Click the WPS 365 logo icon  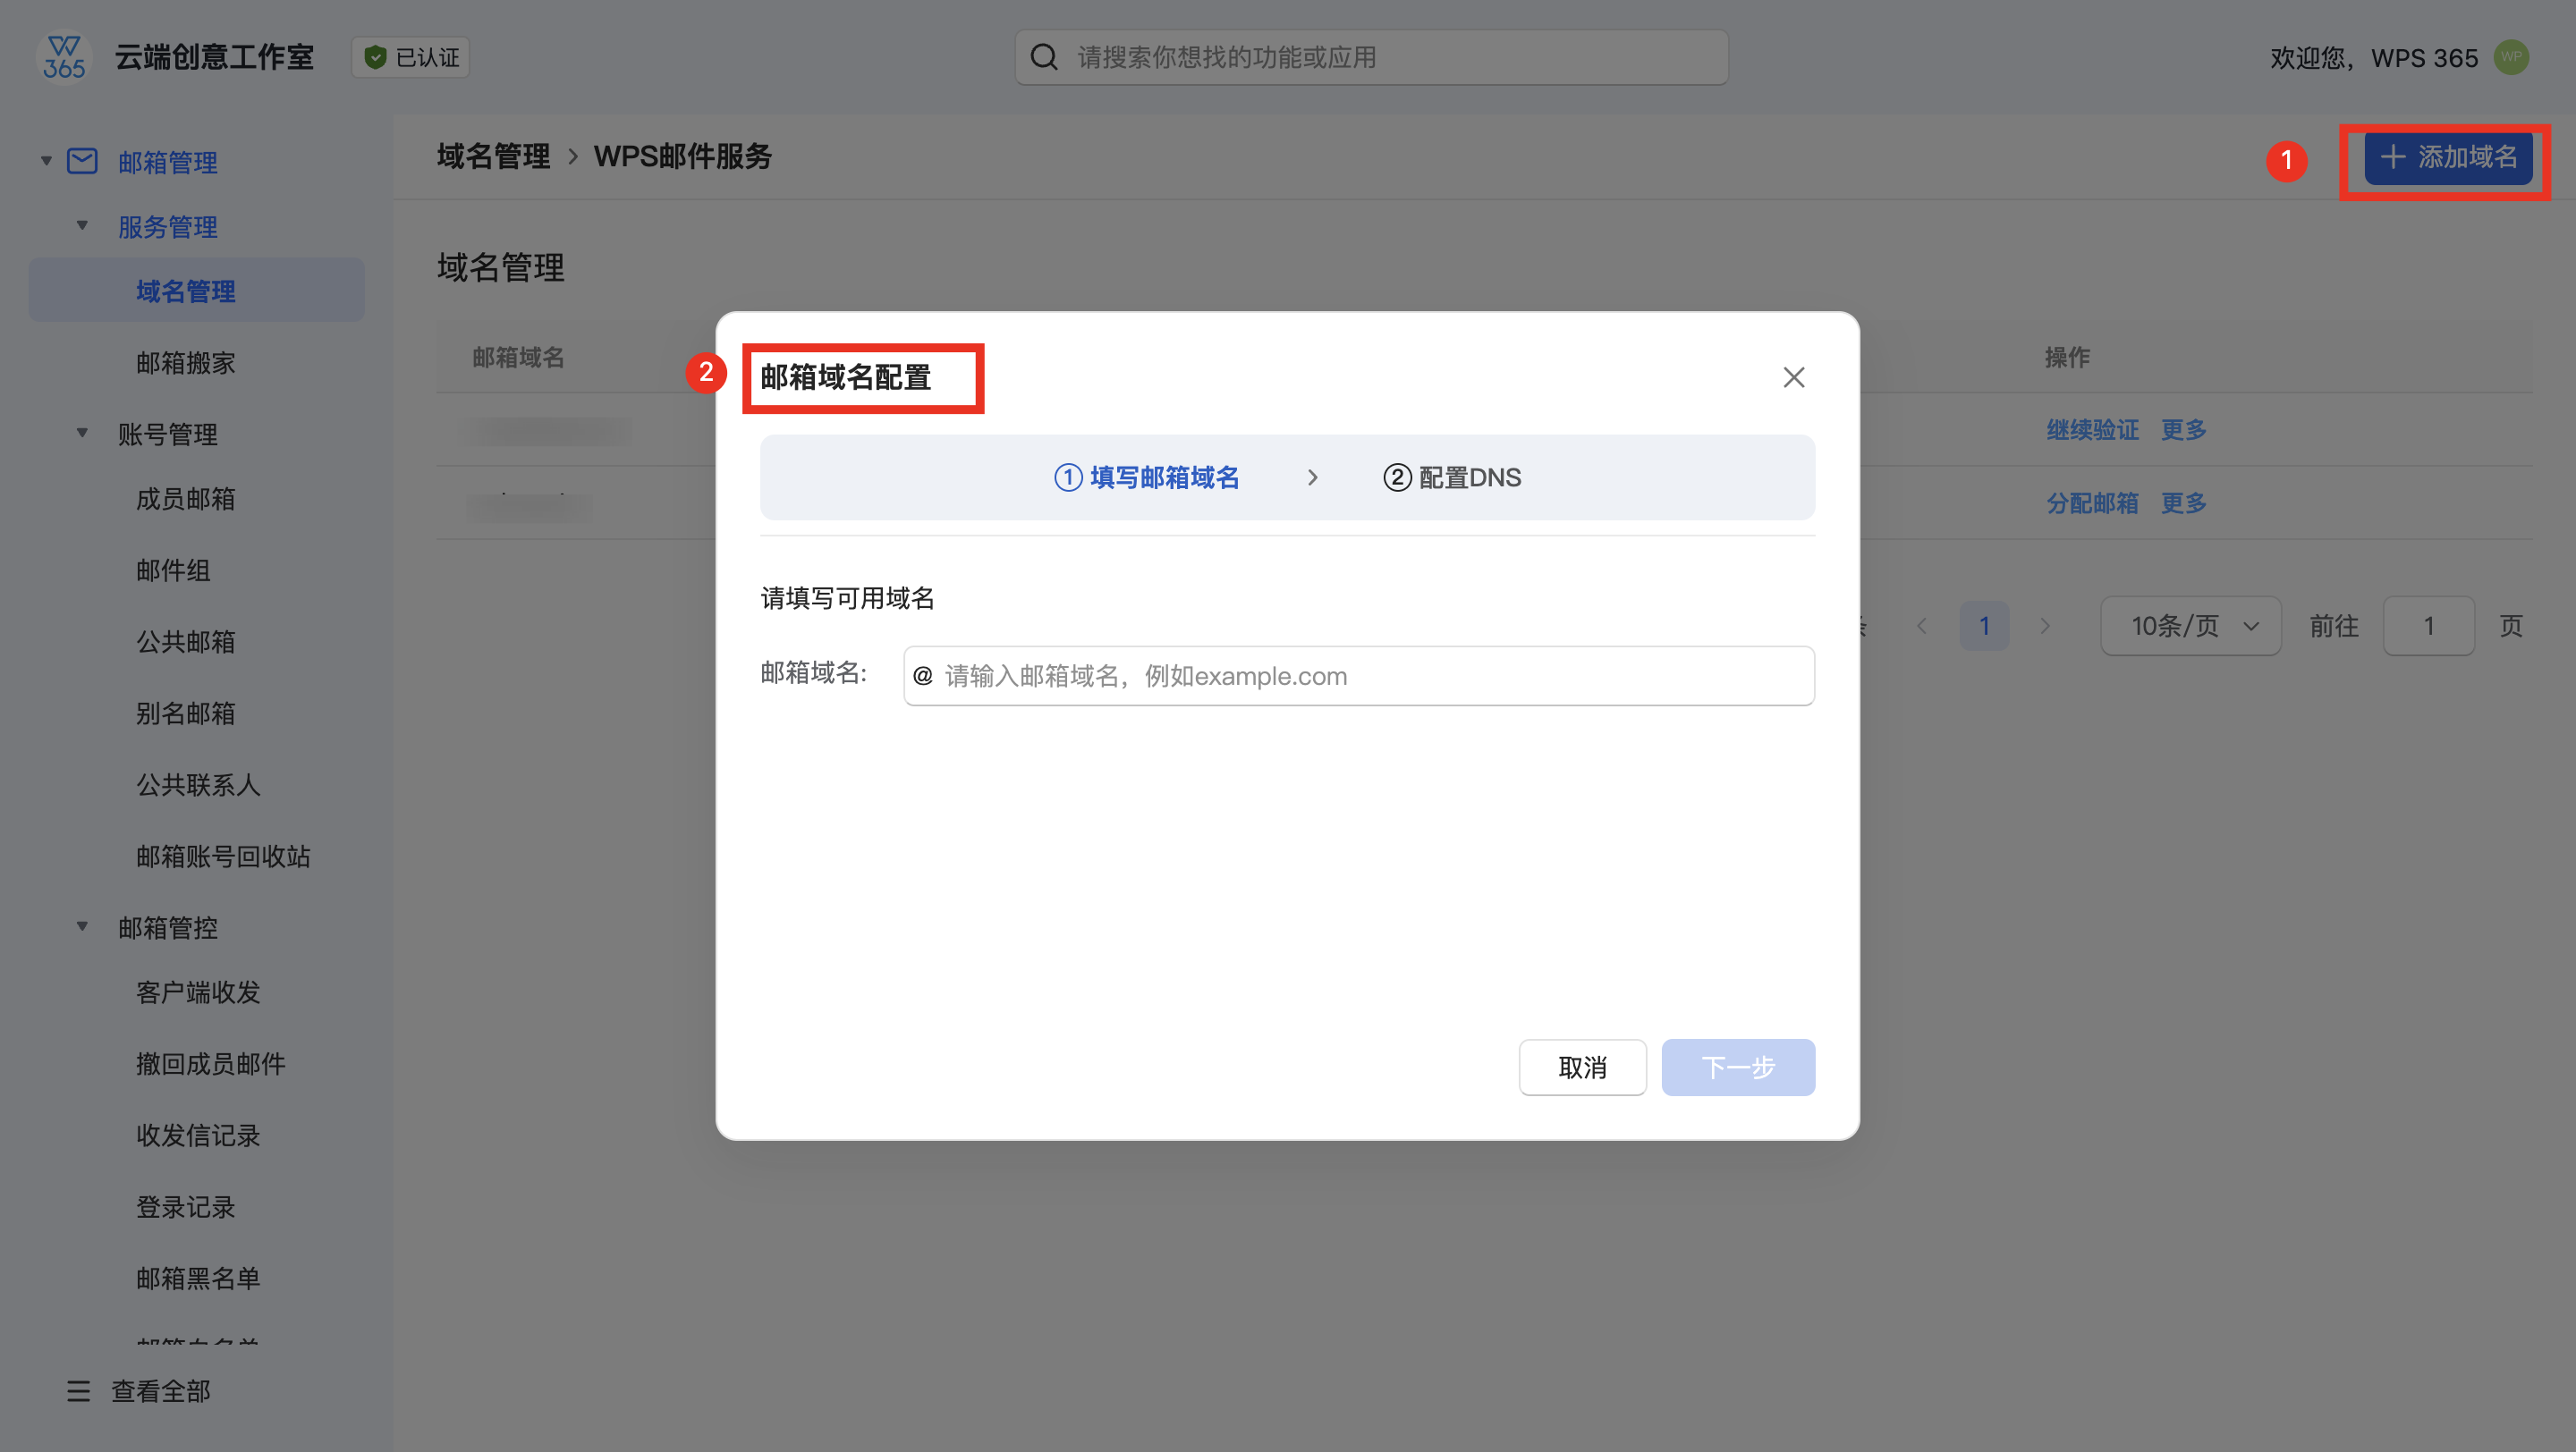[x=64, y=58]
